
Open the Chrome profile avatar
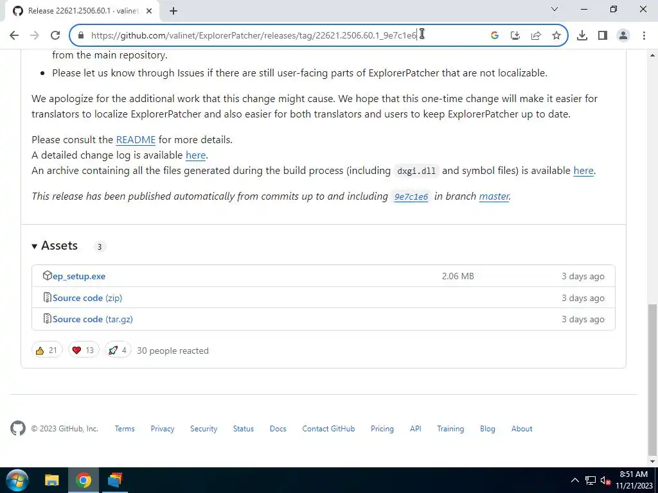[623, 35]
